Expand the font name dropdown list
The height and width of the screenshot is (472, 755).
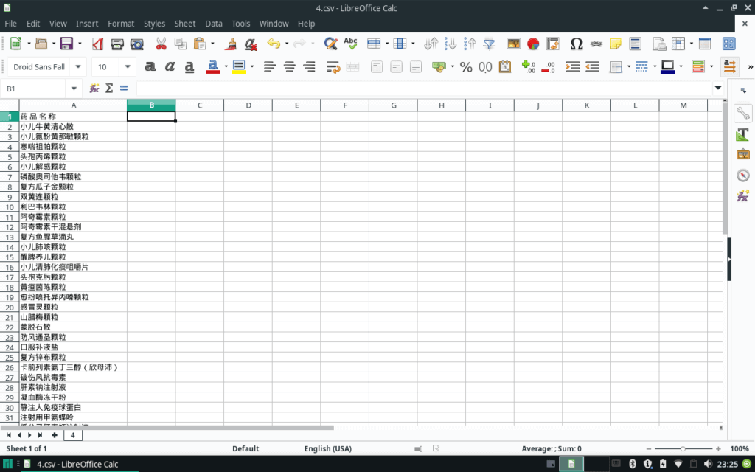78,67
